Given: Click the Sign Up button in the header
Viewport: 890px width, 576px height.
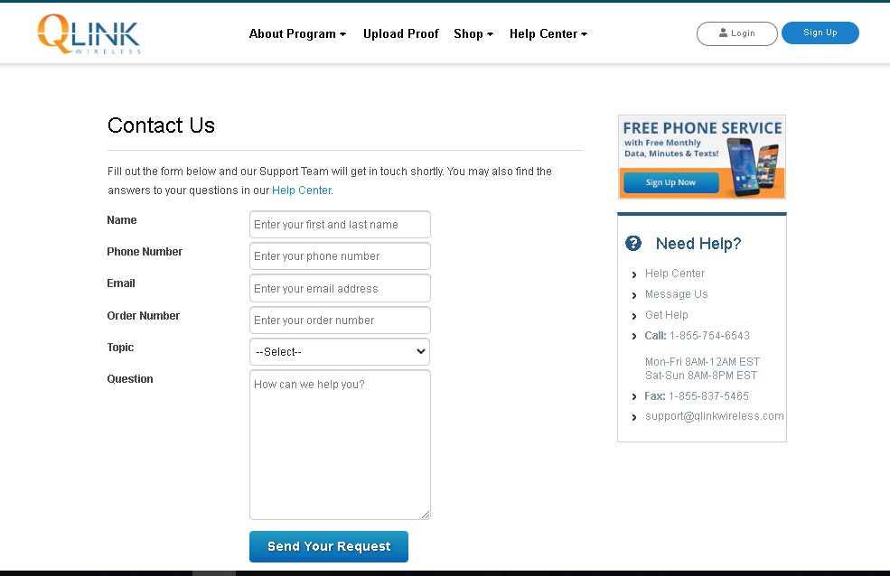Looking at the screenshot, I should click(x=819, y=32).
